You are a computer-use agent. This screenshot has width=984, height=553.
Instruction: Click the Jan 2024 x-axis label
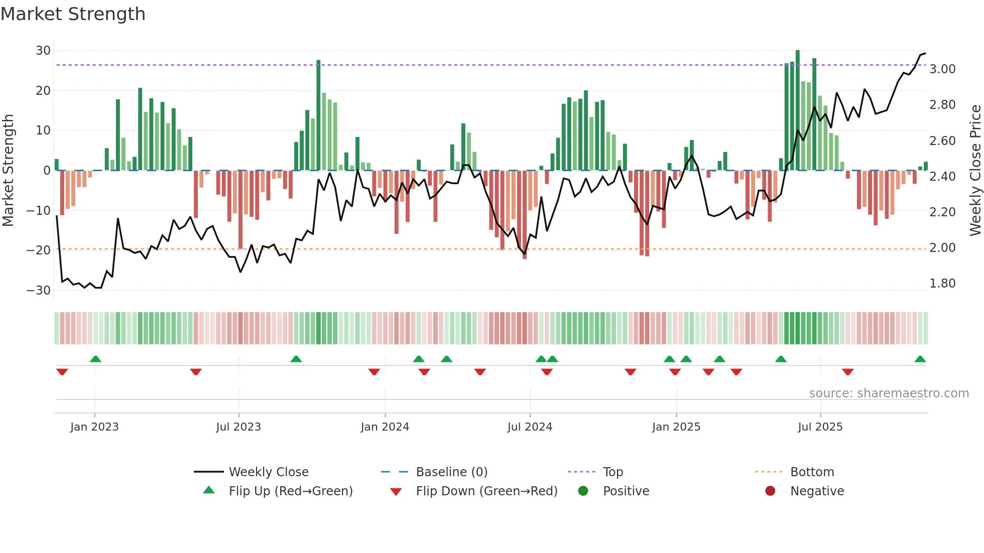click(x=385, y=427)
